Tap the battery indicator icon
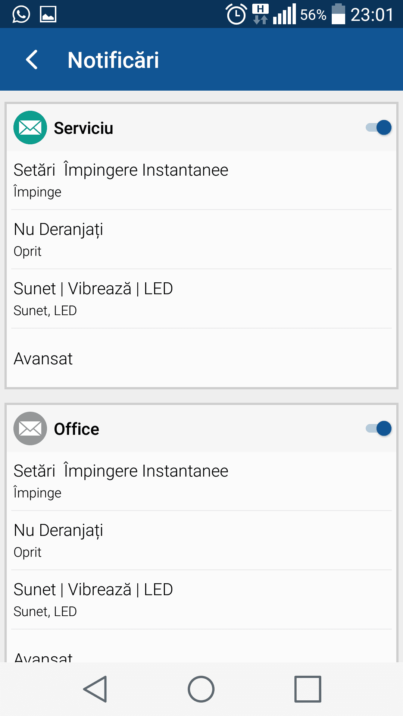The image size is (403, 716). pos(338,14)
